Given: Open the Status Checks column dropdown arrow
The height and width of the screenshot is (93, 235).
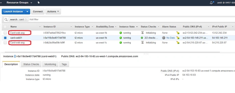Looking at the screenshot, I should tap(159, 27).
